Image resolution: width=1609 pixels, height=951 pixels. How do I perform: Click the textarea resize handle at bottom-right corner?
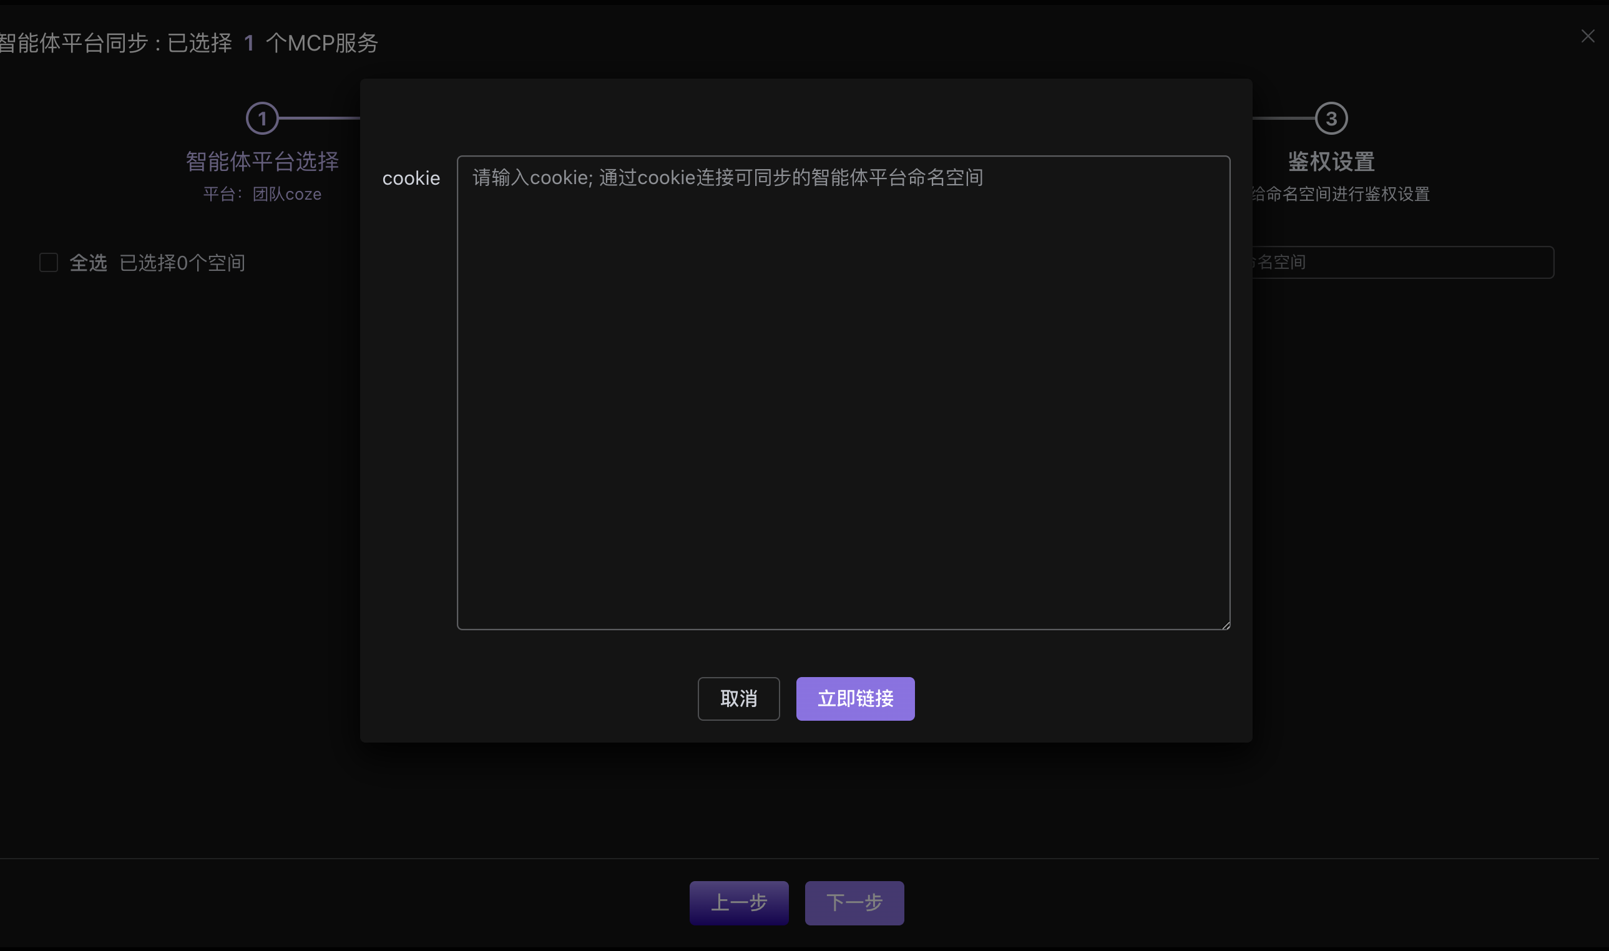pyautogui.click(x=1225, y=625)
